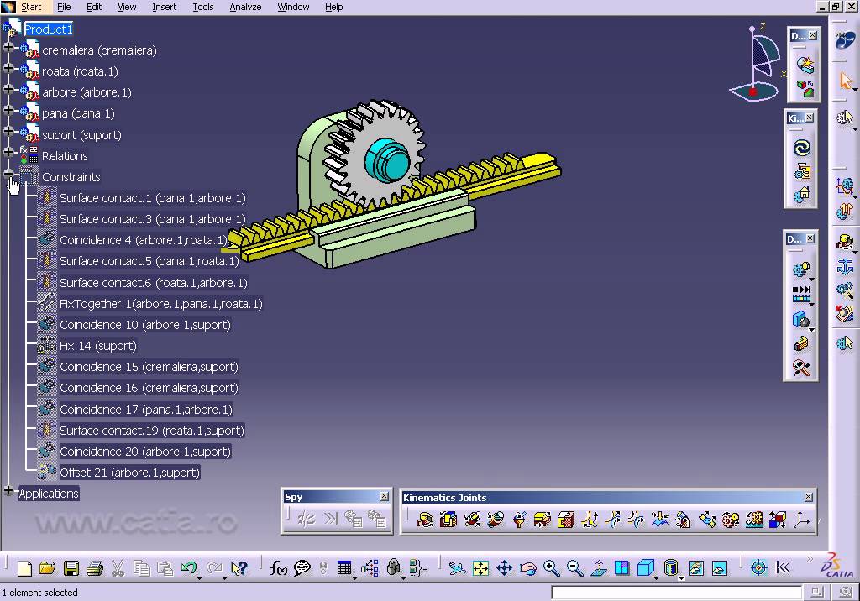Screen dimensions: 860x601
Task: Click the Undo arrow icon
Action: point(189,567)
